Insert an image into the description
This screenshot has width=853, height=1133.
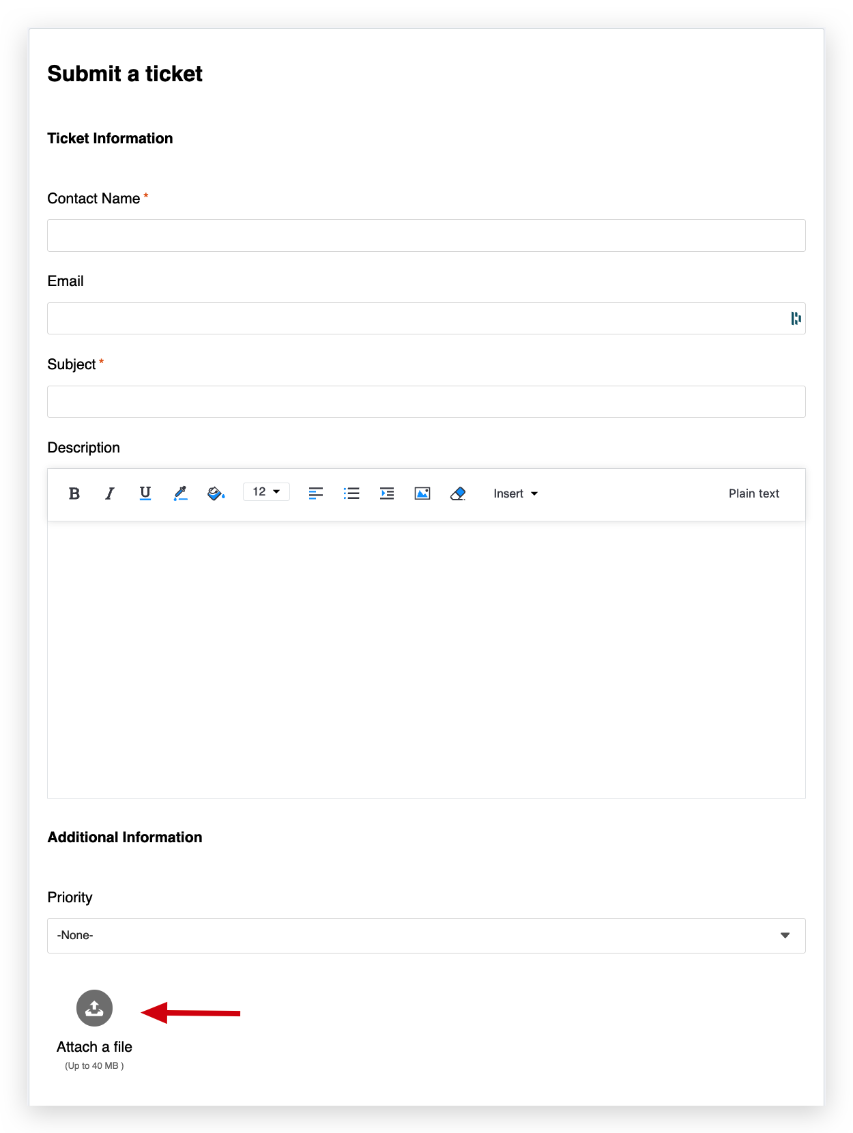click(x=422, y=493)
